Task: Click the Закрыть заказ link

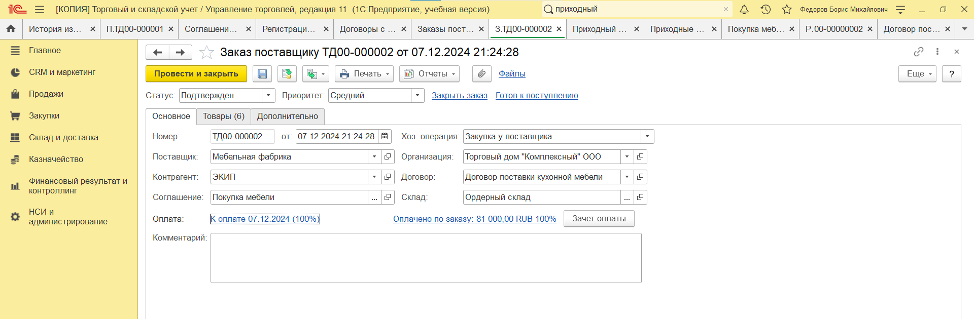Action: click(x=460, y=95)
